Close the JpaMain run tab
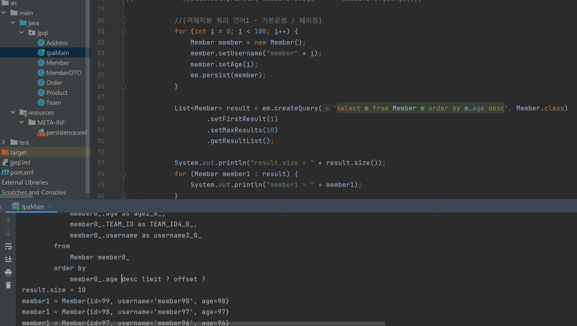Screen dimensions: 577x326 click(x=50, y=206)
